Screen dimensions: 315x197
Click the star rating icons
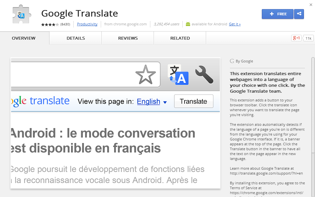coord(50,24)
